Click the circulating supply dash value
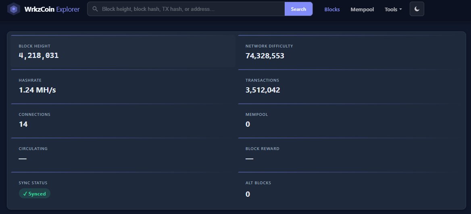Screen dimensions: 471x214 [23, 158]
